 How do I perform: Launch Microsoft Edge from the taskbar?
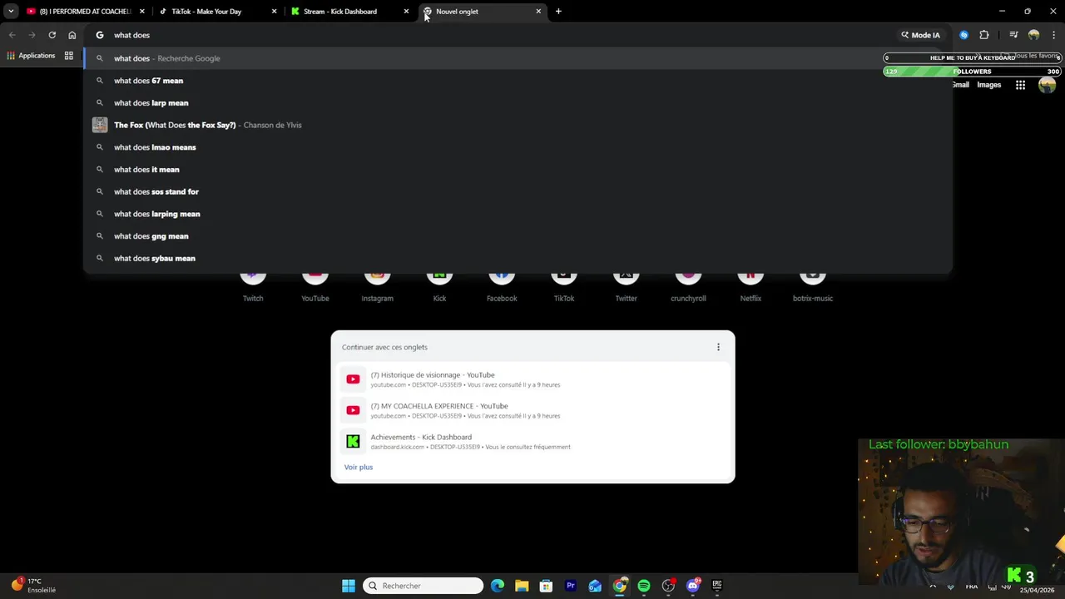coord(498,586)
